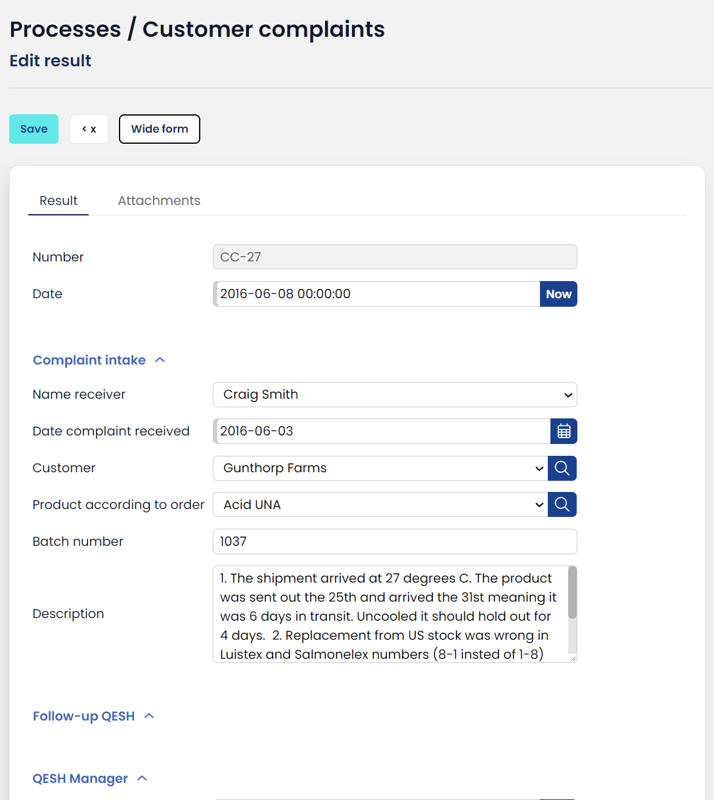The width and height of the screenshot is (714, 800).
Task: Click the Date field showing 2016-06-08
Action: pyautogui.click(x=376, y=294)
